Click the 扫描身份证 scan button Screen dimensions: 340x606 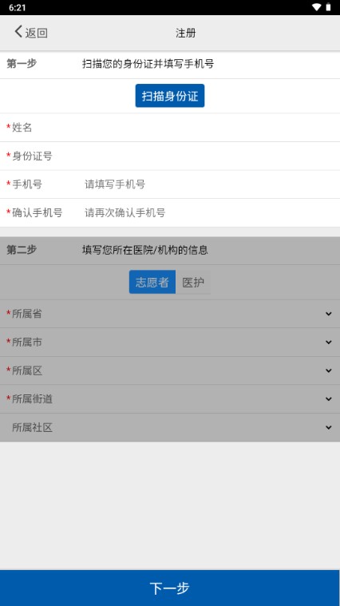coord(170,96)
